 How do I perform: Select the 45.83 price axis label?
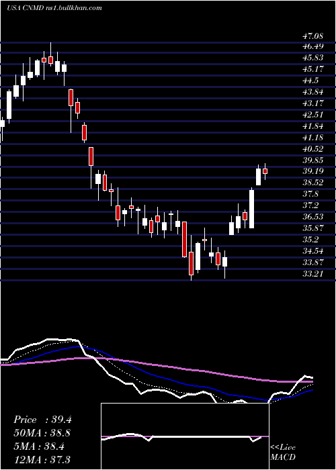click(x=313, y=58)
